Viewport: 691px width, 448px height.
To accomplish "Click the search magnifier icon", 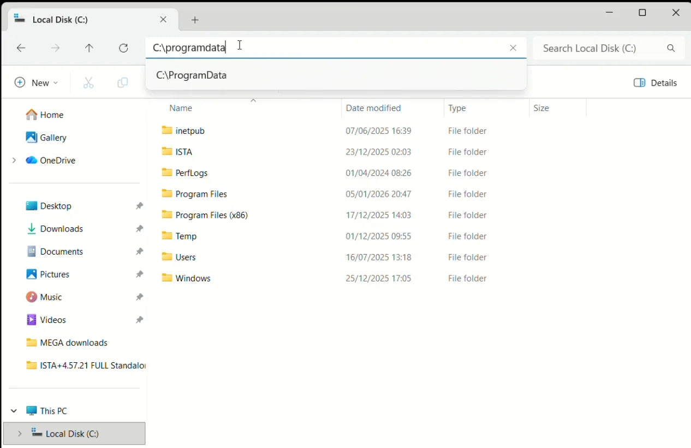I will tap(671, 48).
